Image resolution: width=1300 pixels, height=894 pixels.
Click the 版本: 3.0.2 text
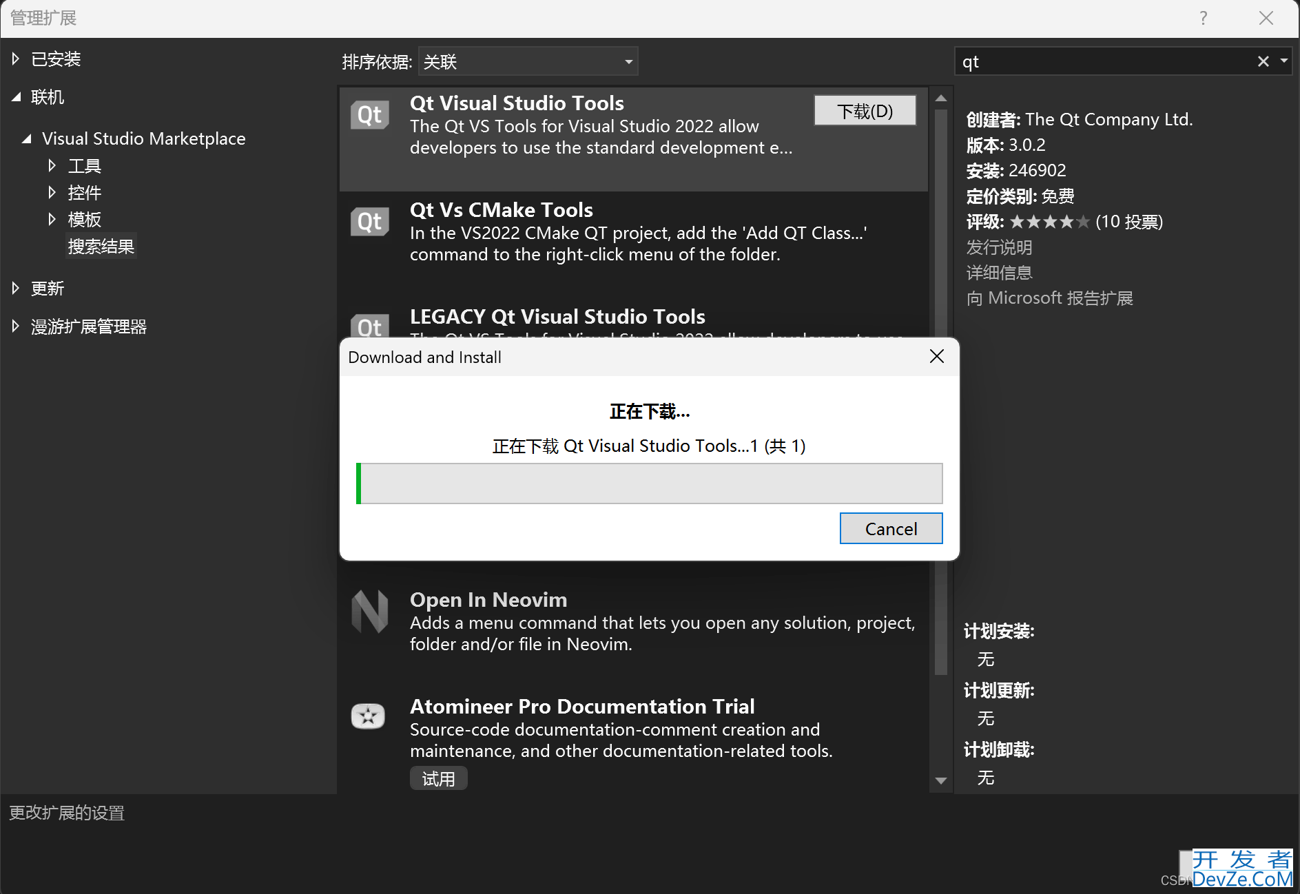1006,145
